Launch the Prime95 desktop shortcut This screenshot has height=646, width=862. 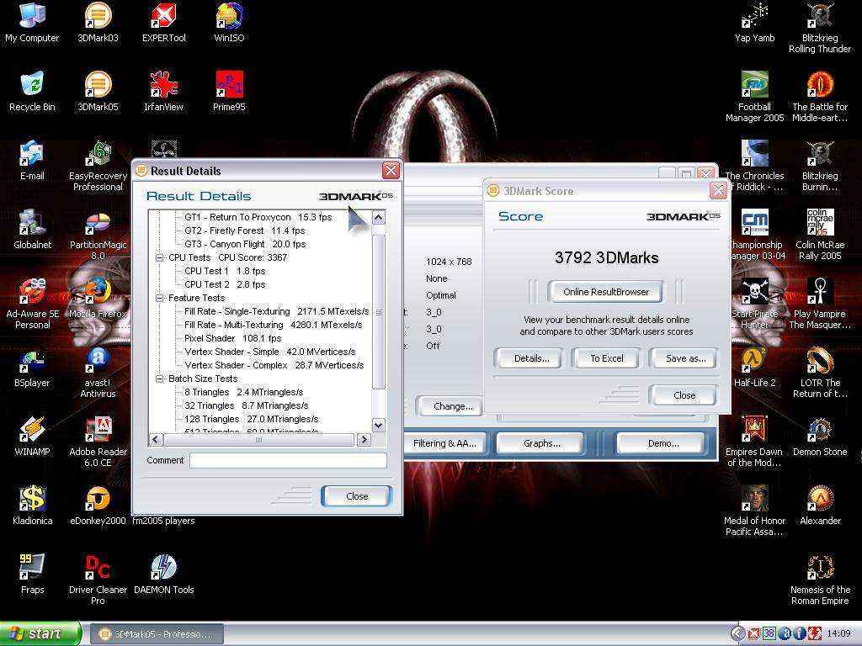(x=229, y=87)
